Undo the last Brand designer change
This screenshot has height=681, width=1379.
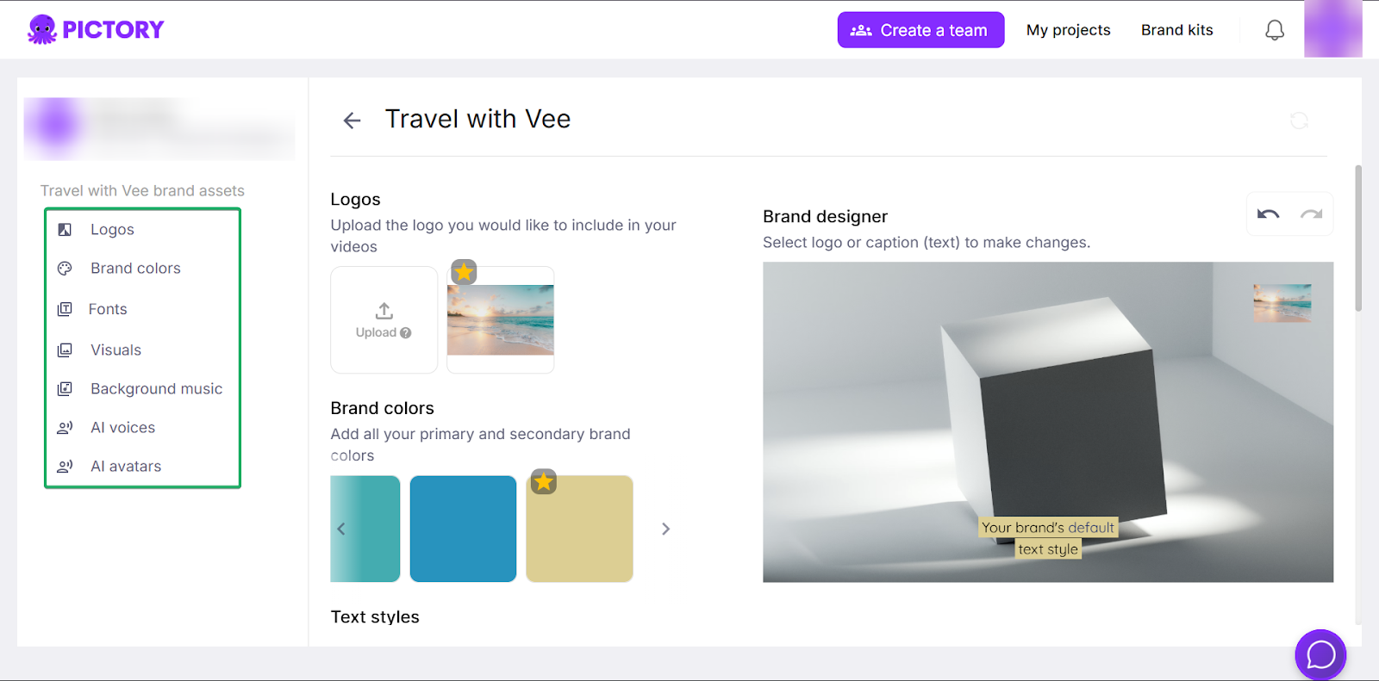tap(1268, 214)
